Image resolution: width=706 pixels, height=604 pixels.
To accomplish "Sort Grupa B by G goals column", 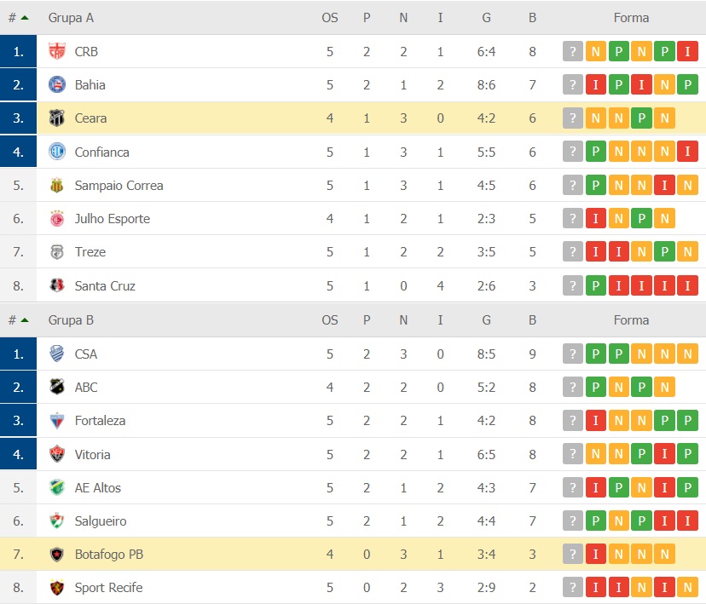I will pyautogui.click(x=486, y=320).
